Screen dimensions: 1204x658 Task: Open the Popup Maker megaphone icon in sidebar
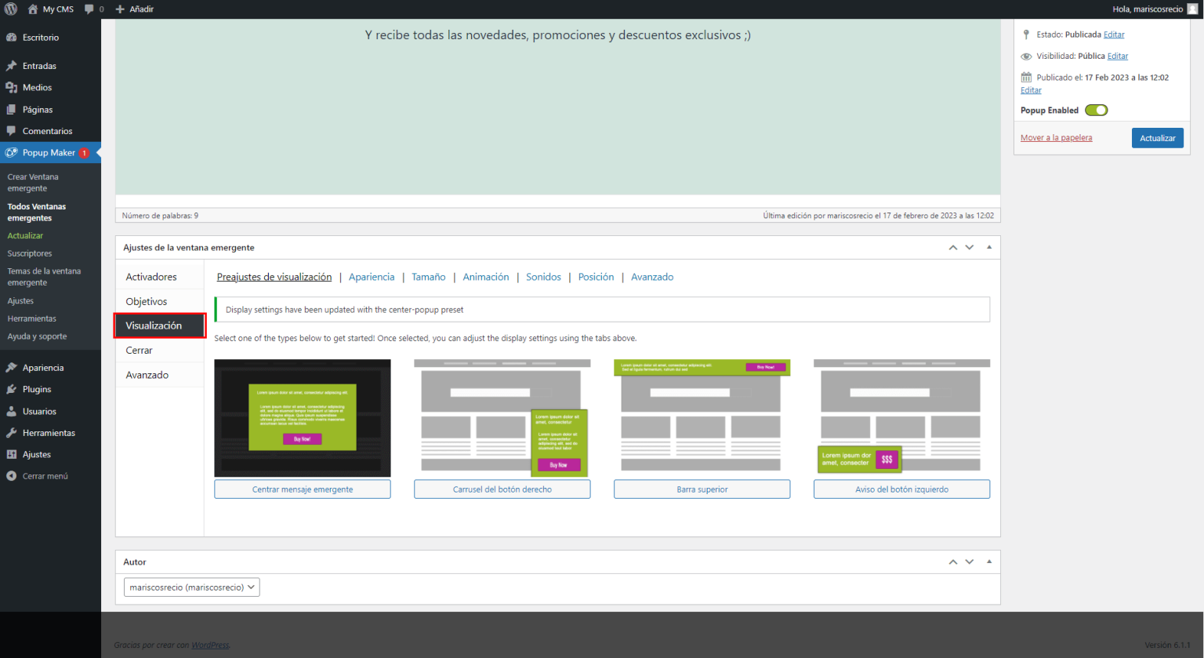click(13, 152)
